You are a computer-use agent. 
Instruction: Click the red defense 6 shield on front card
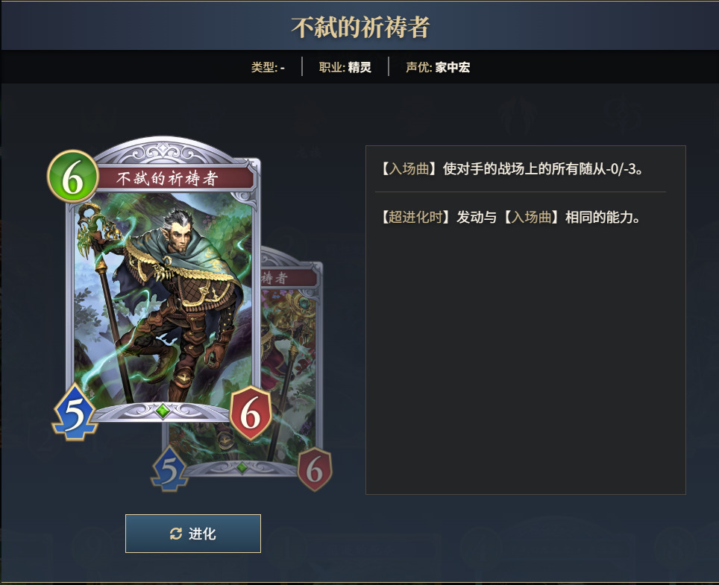(251, 413)
